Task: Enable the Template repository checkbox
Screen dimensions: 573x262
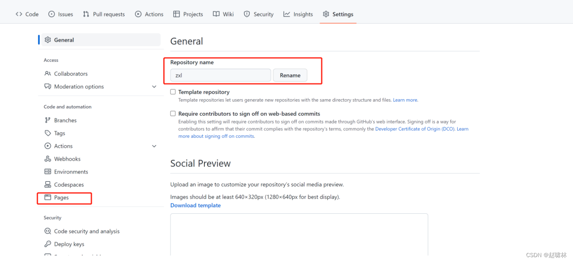Action: [x=173, y=92]
